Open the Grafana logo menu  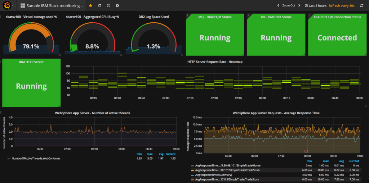(8, 5)
